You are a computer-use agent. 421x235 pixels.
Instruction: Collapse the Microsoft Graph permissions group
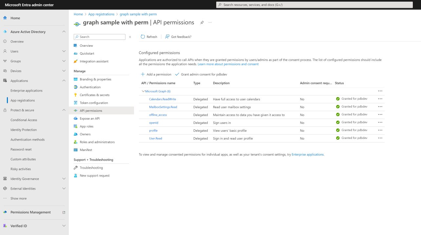[x=144, y=91]
